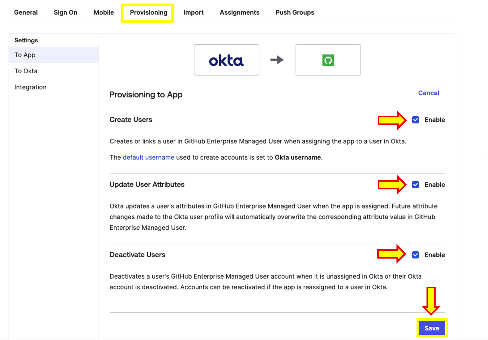
Task: Click text 'Creates or links a user in GitHub'
Action: click(157, 141)
